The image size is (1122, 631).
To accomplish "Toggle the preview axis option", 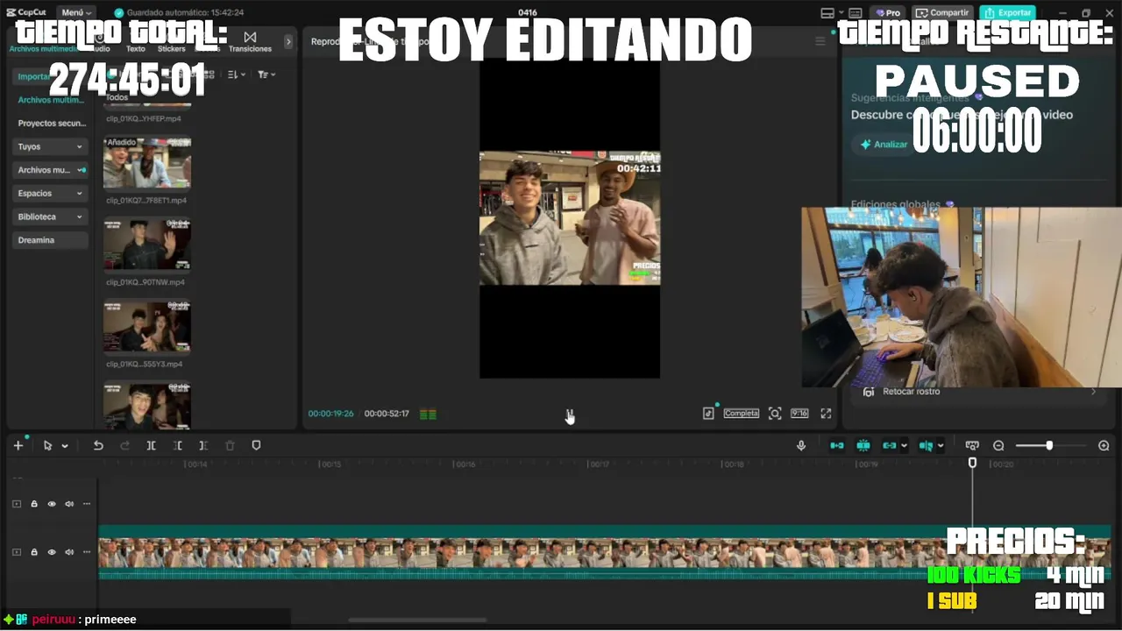I will [926, 445].
